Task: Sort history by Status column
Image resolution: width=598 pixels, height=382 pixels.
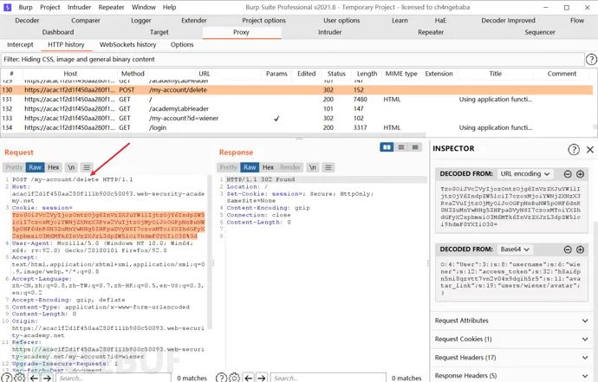Action: [x=336, y=74]
